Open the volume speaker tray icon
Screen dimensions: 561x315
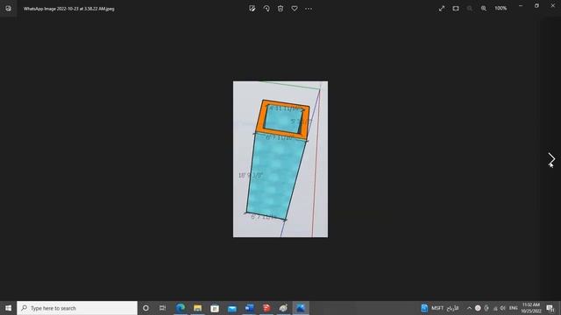pos(503,308)
